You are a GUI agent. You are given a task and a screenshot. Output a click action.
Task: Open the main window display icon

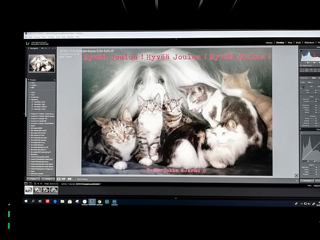pos(26,184)
